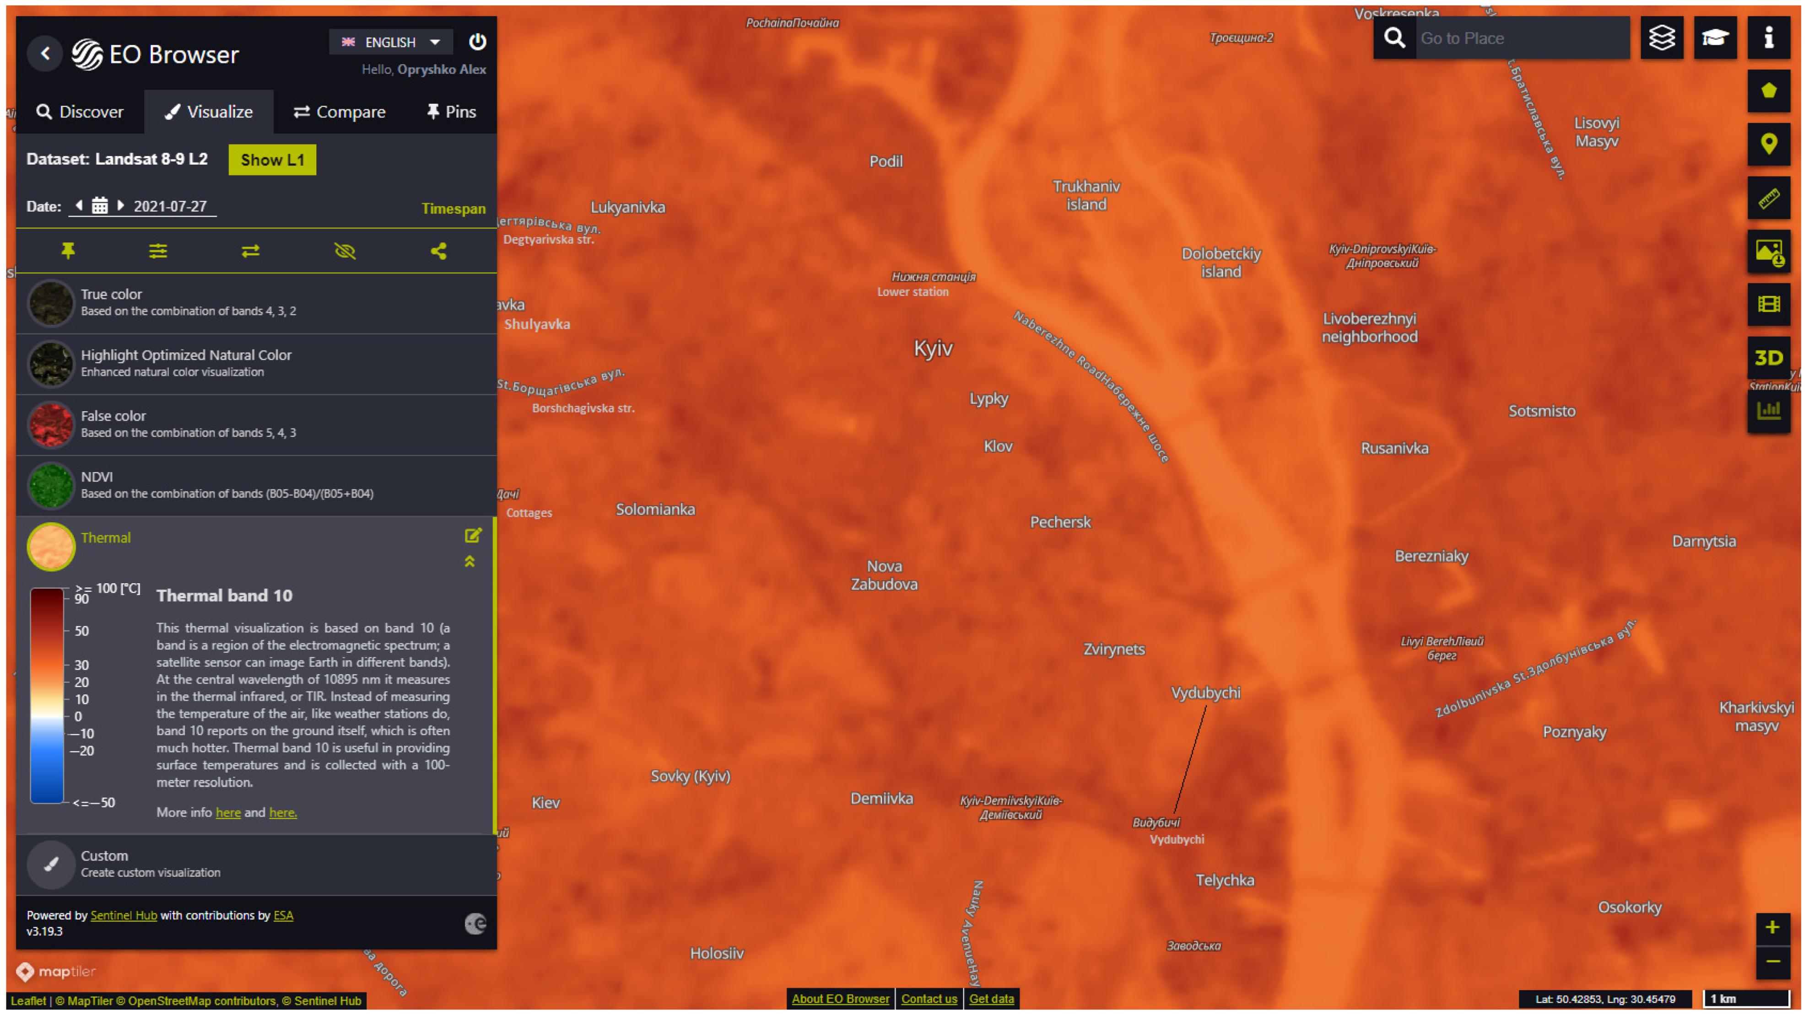Screen dimensions: 1809x1015
Task: Open the ENGLISH language dropdown
Action: click(390, 42)
